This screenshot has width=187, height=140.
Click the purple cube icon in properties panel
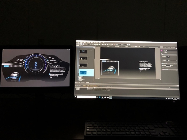(x=162, y=50)
